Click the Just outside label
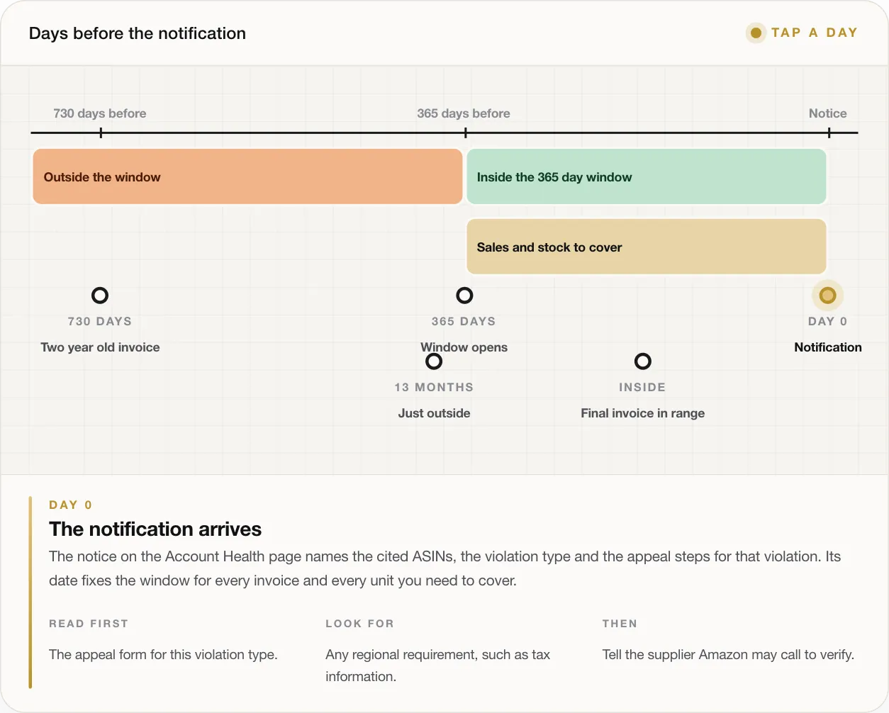Screen dimensions: 889x713 point(434,413)
